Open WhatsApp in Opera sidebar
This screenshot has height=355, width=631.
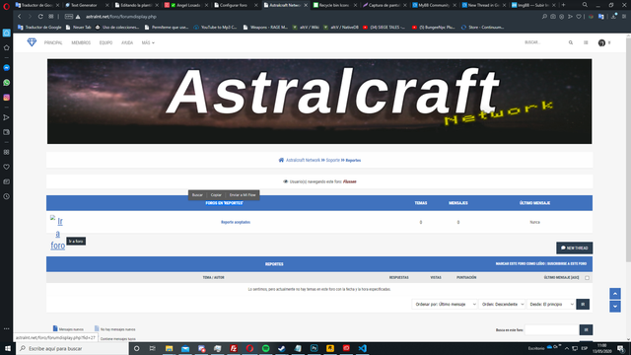click(7, 83)
